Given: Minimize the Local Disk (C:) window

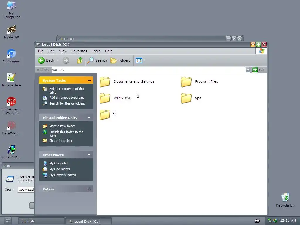Looking at the screenshot, I should tap(253, 45).
